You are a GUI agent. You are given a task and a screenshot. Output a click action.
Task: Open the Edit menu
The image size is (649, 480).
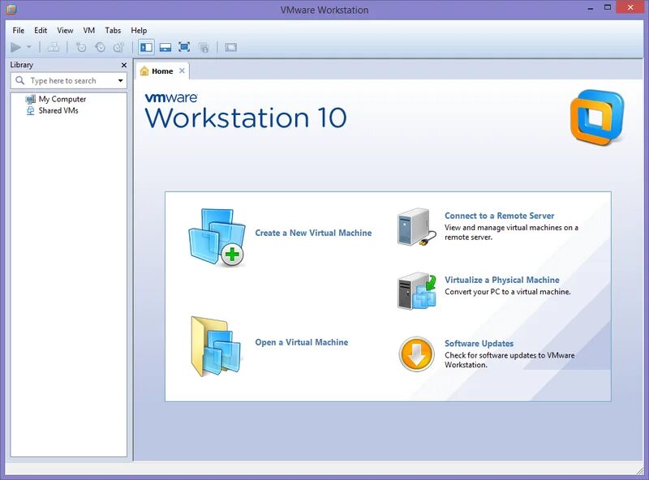tap(41, 30)
